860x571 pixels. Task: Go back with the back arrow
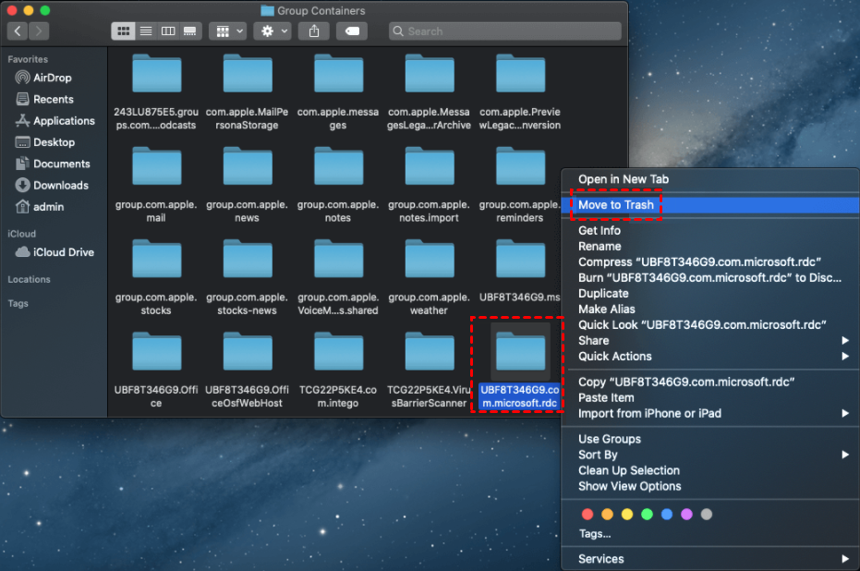tap(18, 31)
